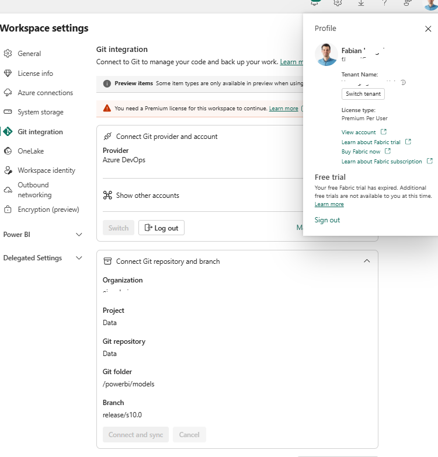This screenshot has height=457, width=438.
Task: Open Workspace identity settings
Action: (x=46, y=170)
